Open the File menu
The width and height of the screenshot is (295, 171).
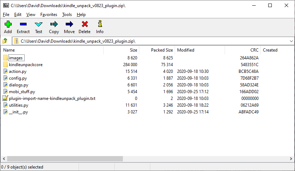pos(6,15)
